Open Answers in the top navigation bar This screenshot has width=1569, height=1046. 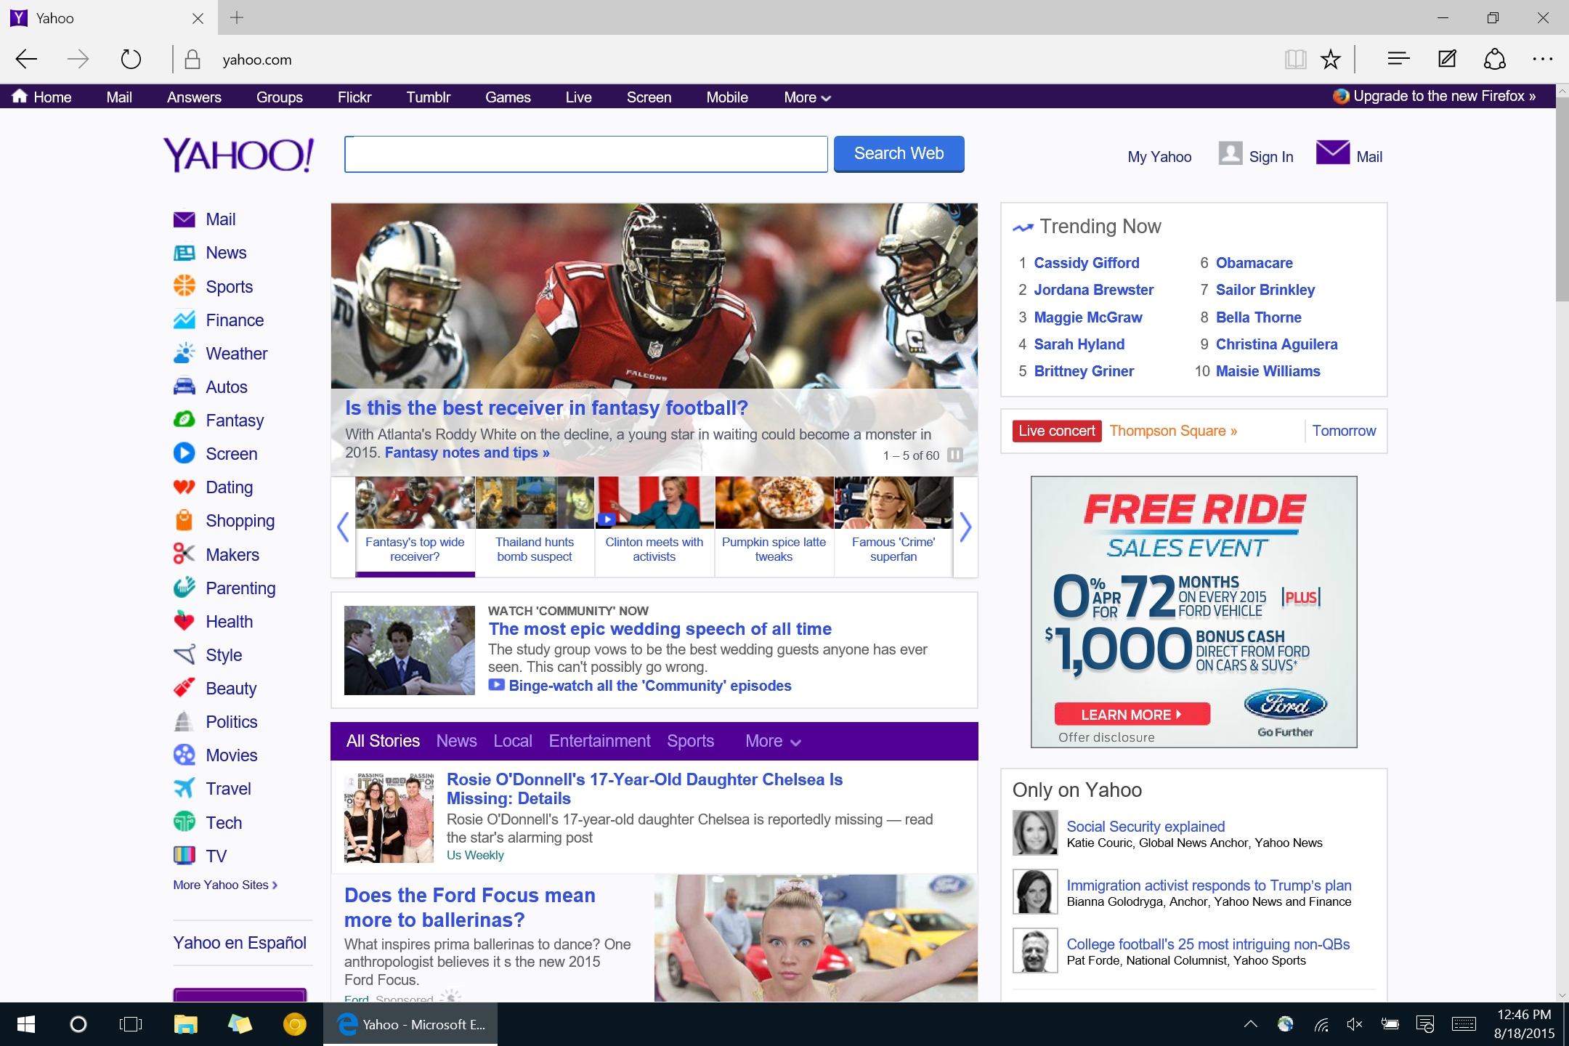(x=194, y=97)
